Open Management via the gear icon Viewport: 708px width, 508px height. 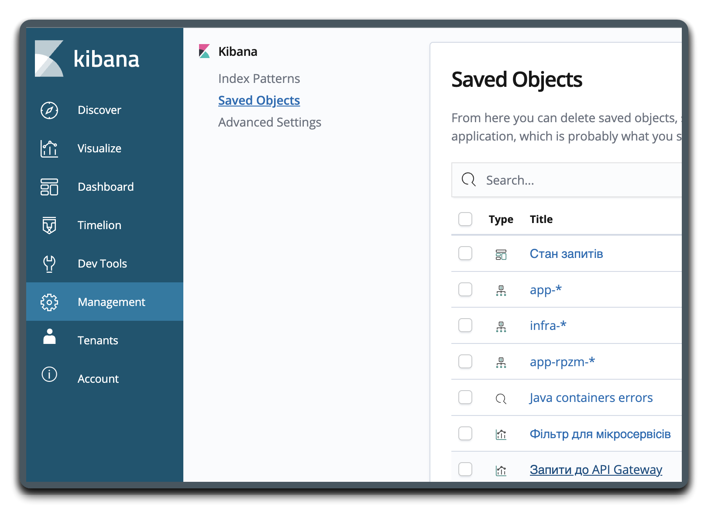pyautogui.click(x=49, y=302)
